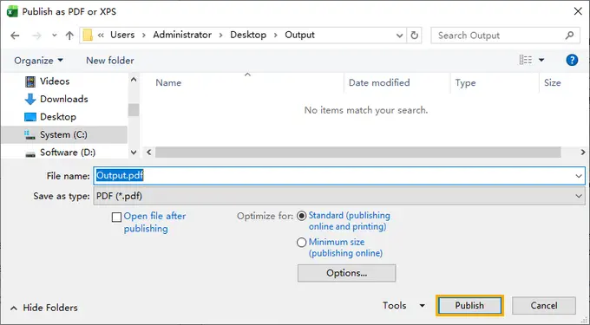
Task: Open more view options dropdown
Action: [x=541, y=60]
